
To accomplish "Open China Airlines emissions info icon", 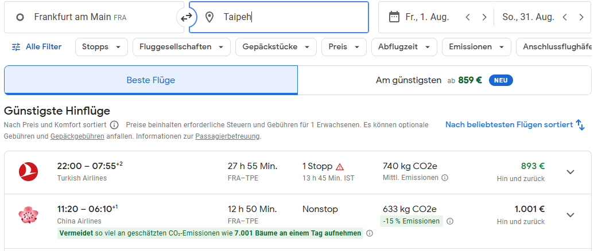I will pyautogui.click(x=450, y=221).
